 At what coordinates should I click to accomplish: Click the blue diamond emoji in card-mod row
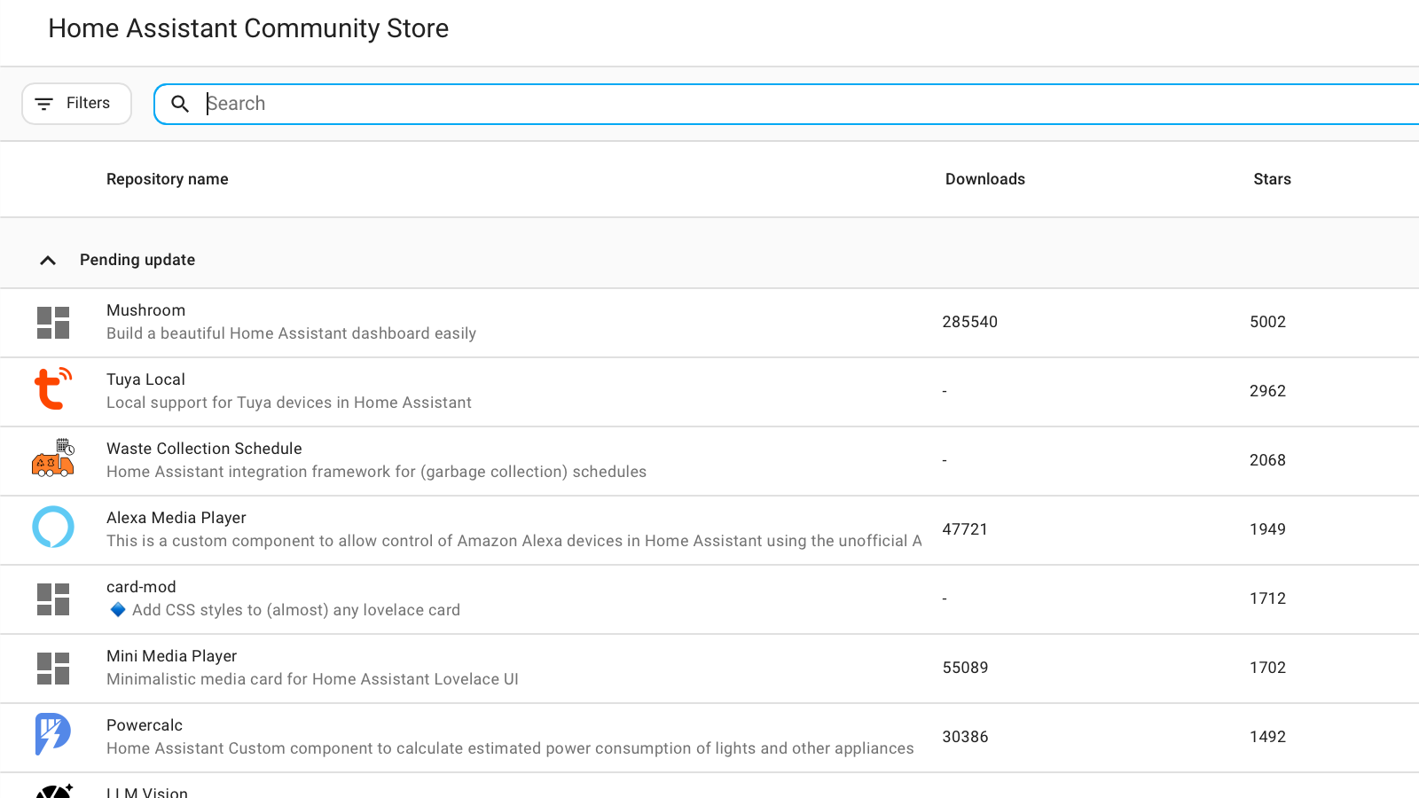coord(118,610)
